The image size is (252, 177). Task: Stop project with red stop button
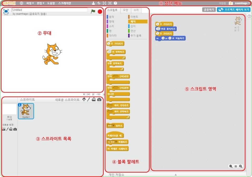click(100, 12)
